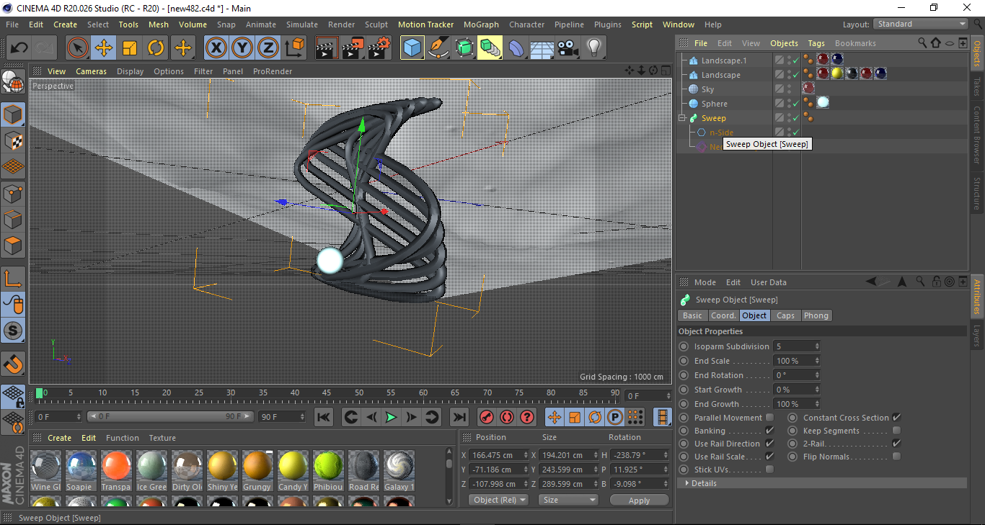985x525 pixels.
Task: Open the Spline Pen tool
Action: 438,48
